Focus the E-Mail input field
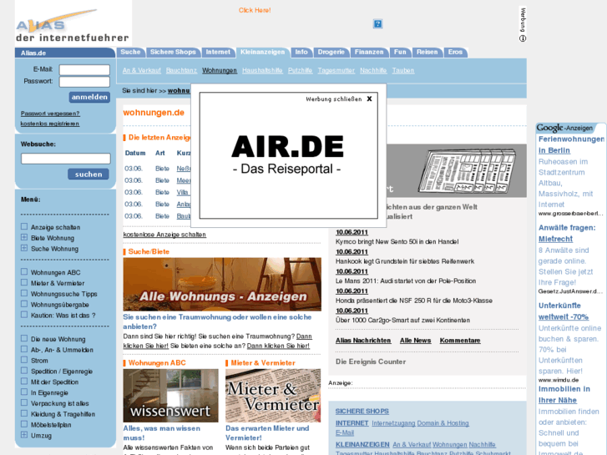Image resolution: width=607 pixels, height=455 pixels. point(84,69)
